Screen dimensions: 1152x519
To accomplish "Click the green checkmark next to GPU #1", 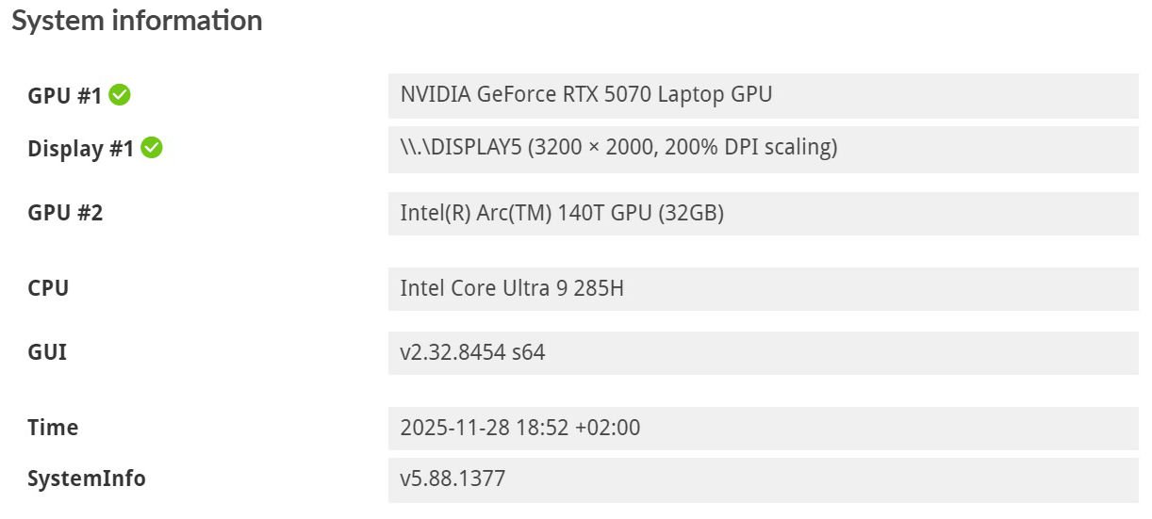I will coord(120,94).
